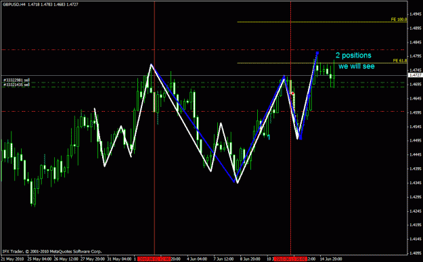Click the 1.4445 price scale label
This screenshot has height=262, width=423.
coord(416,154)
